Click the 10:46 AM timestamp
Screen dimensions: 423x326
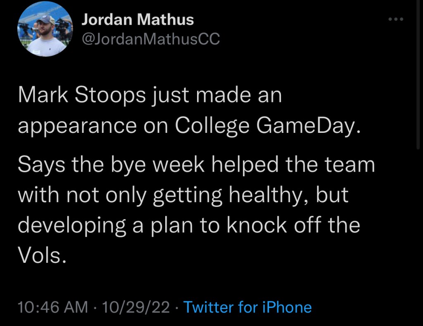click(x=53, y=307)
